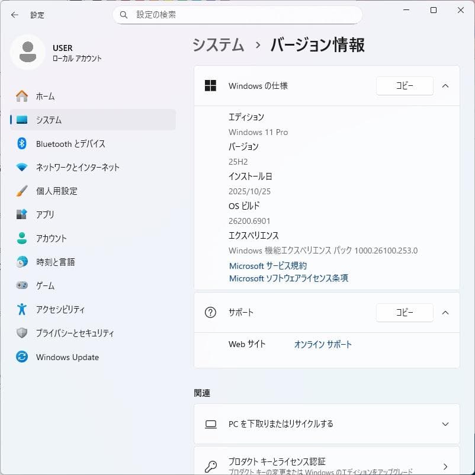Collapse the Windows の仕様 section
The width and height of the screenshot is (475, 475).
point(445,85)
